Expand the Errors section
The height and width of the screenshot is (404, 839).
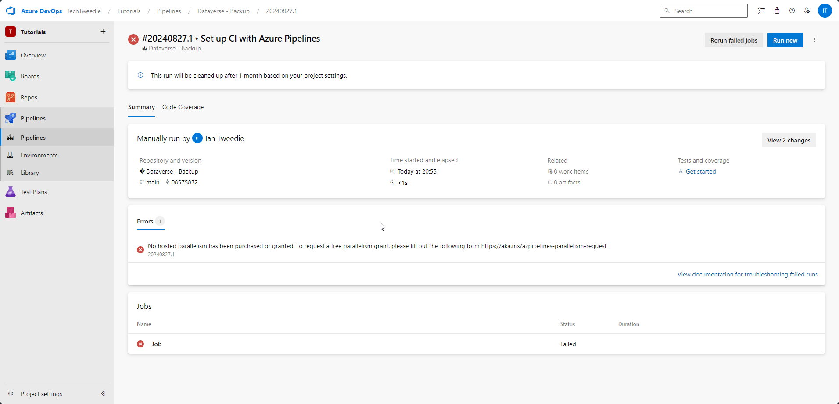pyautogui.click(x=145, y=221)
